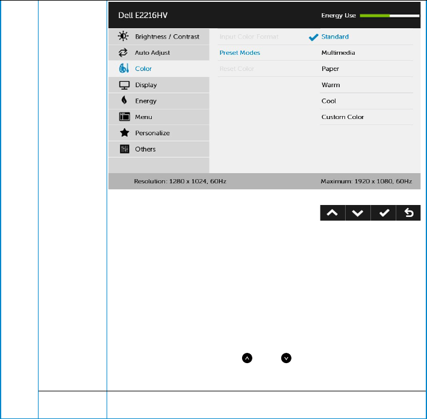Click the round down chevron icon
The image size is (427, 419).
pyautogui.click(x=286, y=358)
